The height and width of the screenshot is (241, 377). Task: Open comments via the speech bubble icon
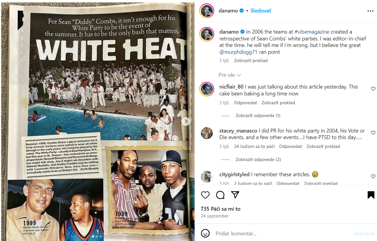[x=220, y=195]
